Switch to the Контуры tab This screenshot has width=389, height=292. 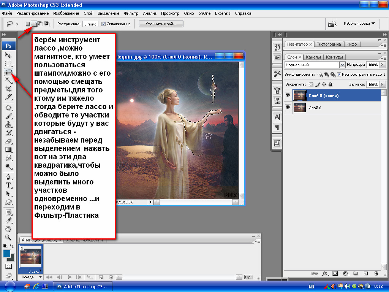coord(334,57)
